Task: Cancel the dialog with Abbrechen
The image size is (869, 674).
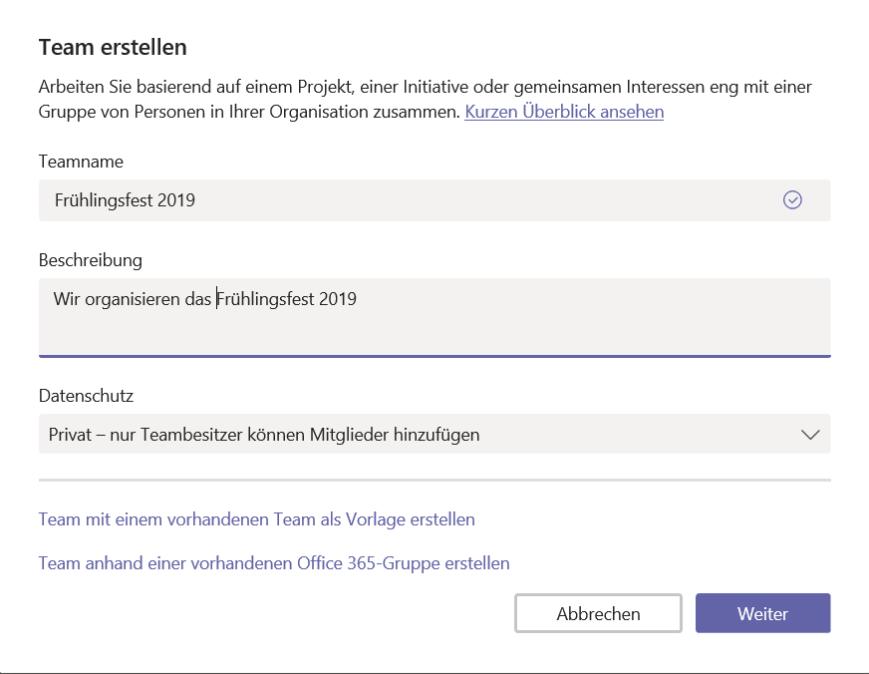Action: click(x=598, y=613)
